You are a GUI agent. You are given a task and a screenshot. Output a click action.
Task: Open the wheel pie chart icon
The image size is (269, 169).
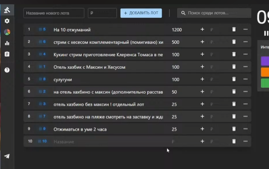pyautogui.click(x=7, y=32)
